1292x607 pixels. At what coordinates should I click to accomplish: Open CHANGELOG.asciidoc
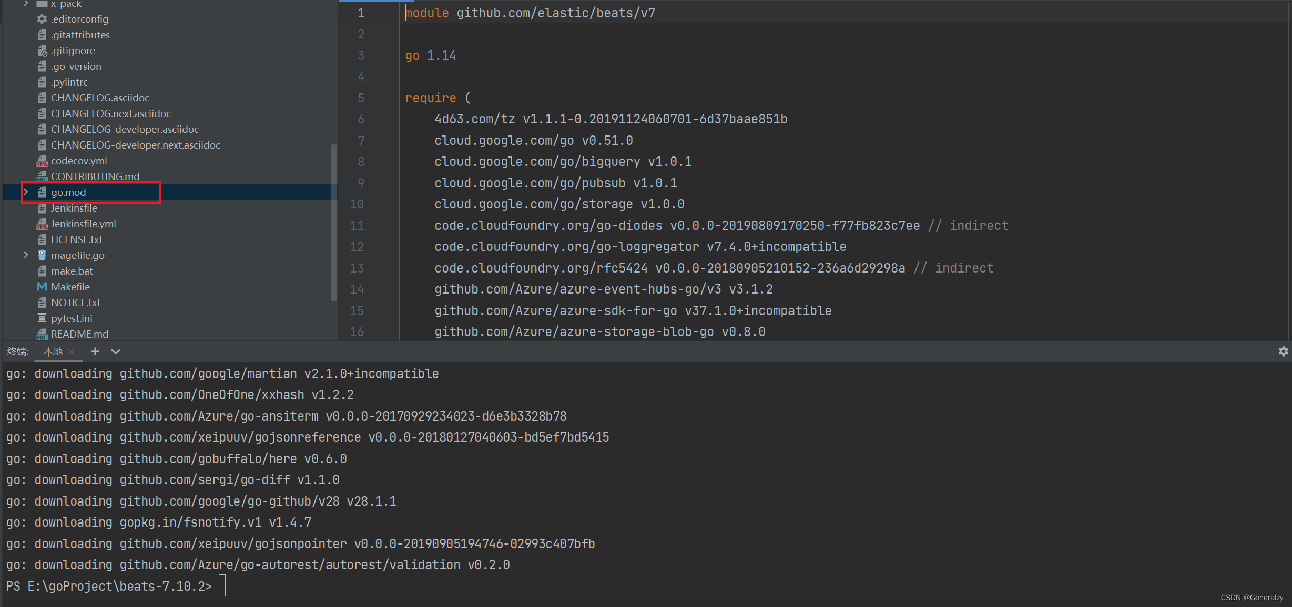coord(100,98)
